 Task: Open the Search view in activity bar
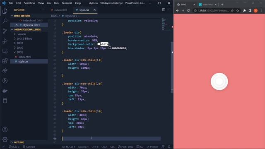click(x=5, y=21)
